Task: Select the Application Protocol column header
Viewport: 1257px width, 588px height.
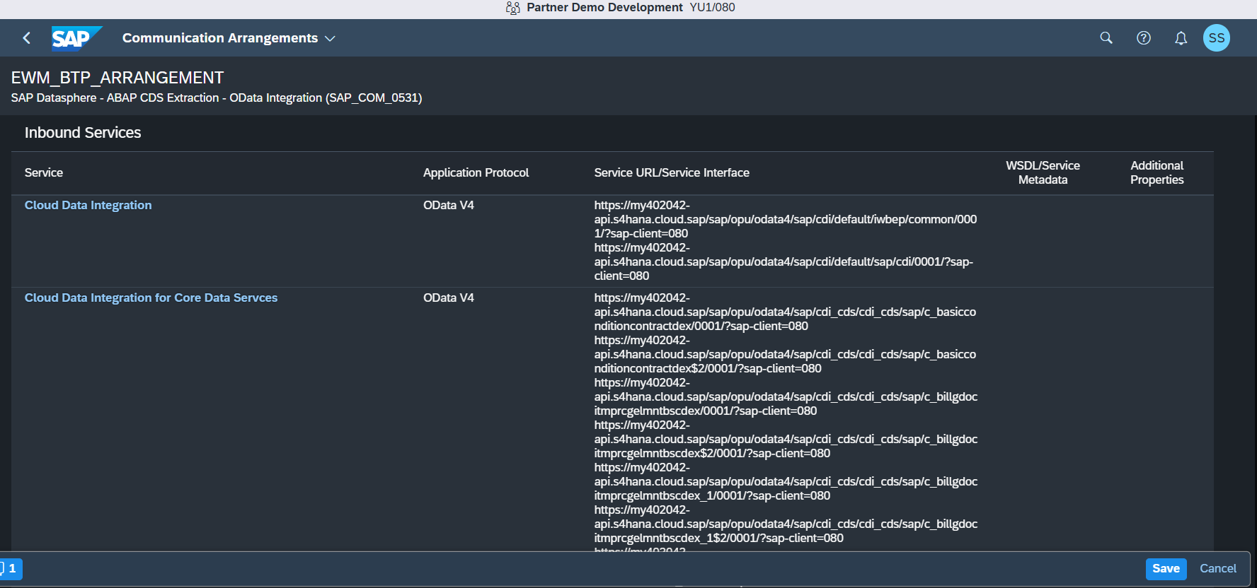Action: tap(476, 172)
